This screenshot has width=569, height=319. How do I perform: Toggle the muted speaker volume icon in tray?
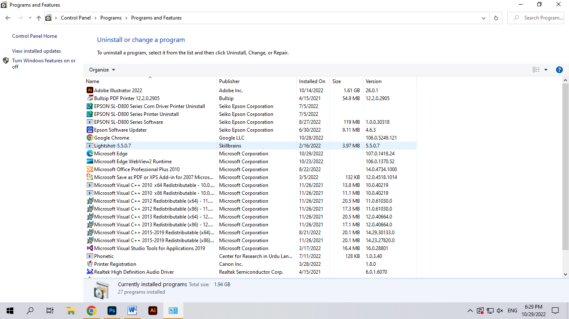point(500,311)
